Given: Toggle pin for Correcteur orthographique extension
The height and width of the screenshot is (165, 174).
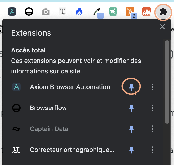Looking at the screenshot, I should tap(131, 150).
